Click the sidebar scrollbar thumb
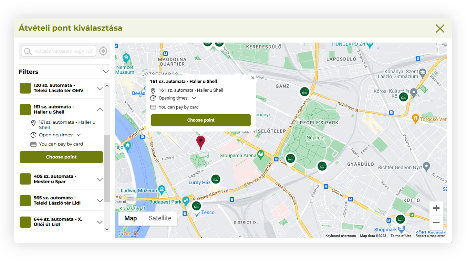This screenshot has height=260, width=467. coord(107,169)
